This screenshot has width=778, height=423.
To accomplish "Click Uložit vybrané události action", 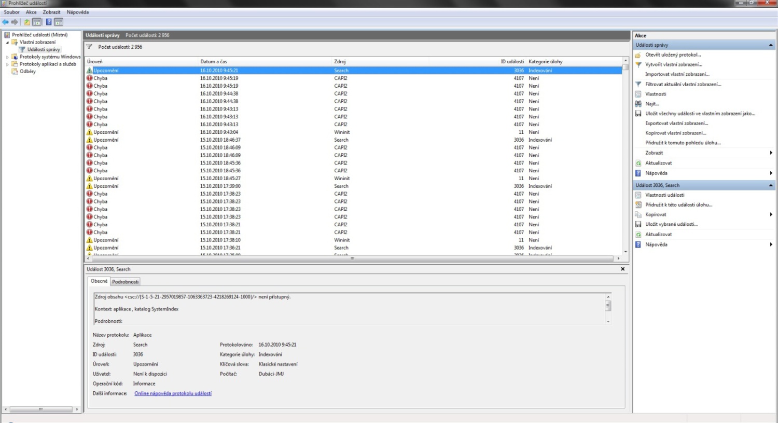I will click(x=671, y=224).
